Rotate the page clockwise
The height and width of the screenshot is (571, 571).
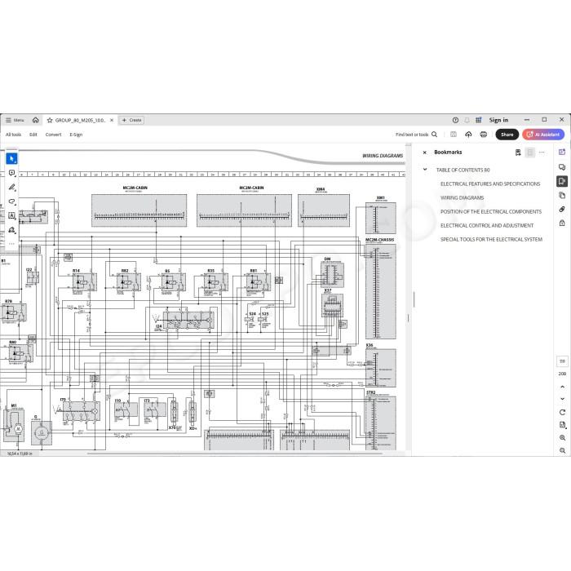tap(562, 412)
